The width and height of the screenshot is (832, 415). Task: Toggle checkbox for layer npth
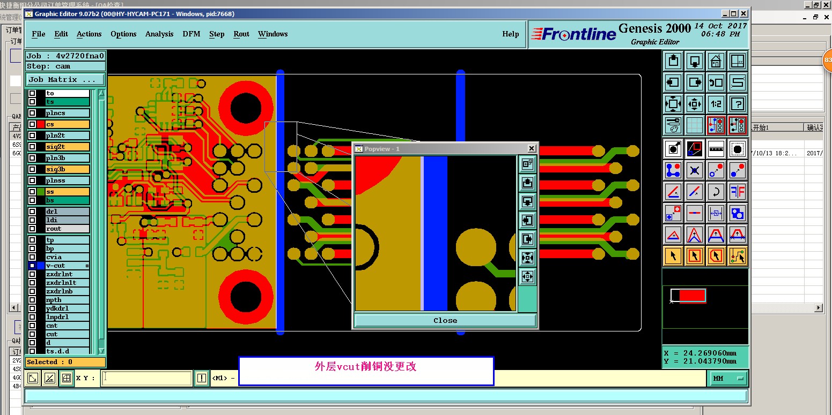32,300
